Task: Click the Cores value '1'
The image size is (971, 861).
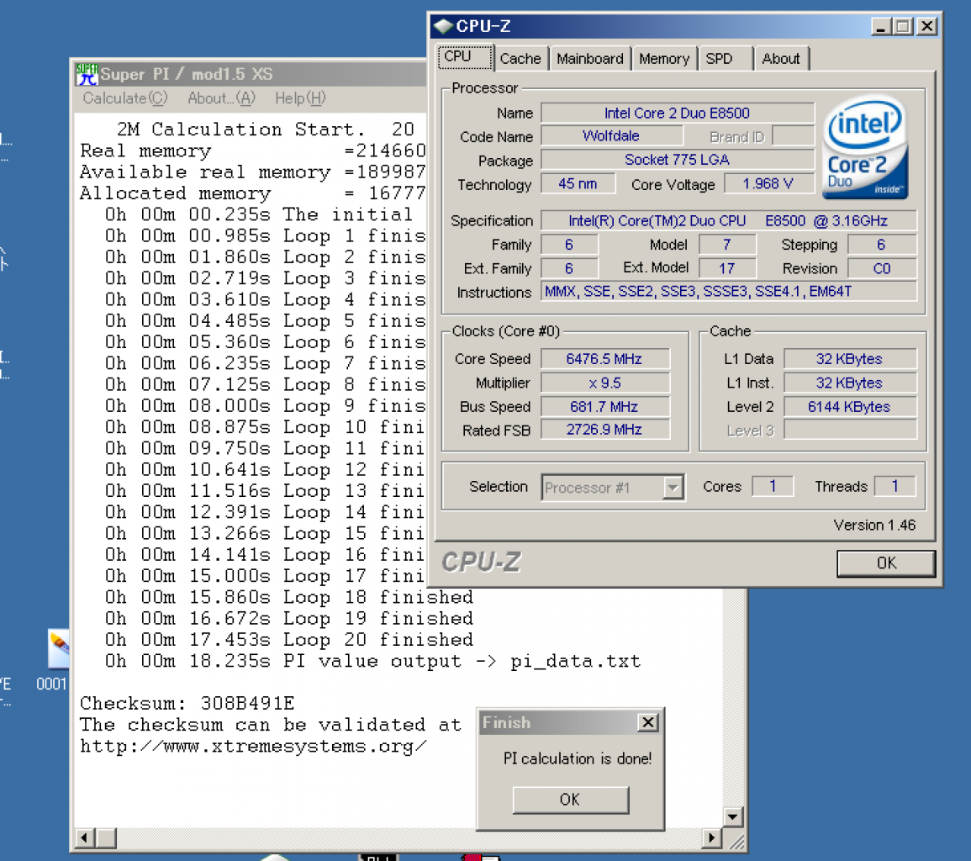Action: point(773,486)
